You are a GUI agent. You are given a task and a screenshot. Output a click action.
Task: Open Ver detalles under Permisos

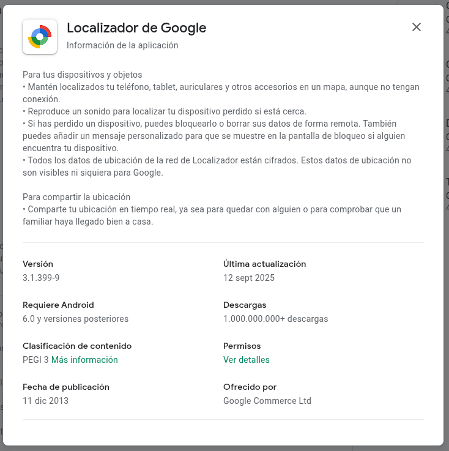click(x=247, y=360)
